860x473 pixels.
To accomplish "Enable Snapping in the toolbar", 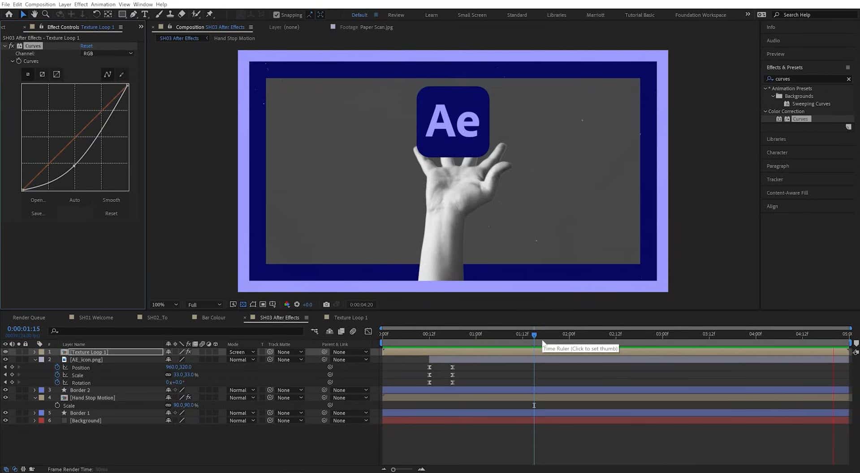I will [277, 14].
